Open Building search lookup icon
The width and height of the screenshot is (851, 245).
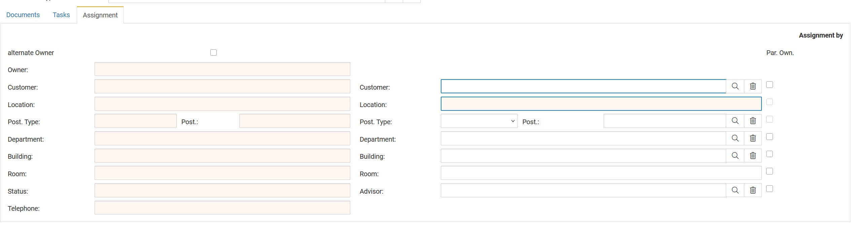click(x=735, y=156)
